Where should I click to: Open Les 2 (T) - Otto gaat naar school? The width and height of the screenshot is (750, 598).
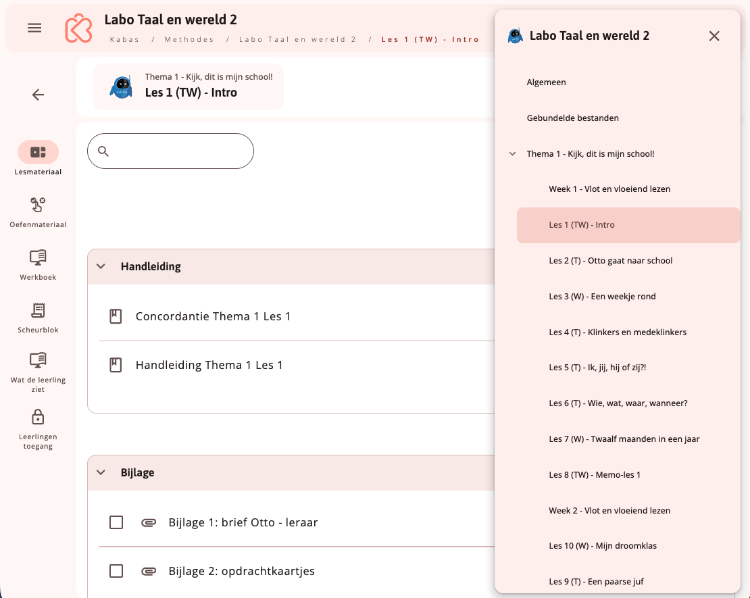coord(610,261)
